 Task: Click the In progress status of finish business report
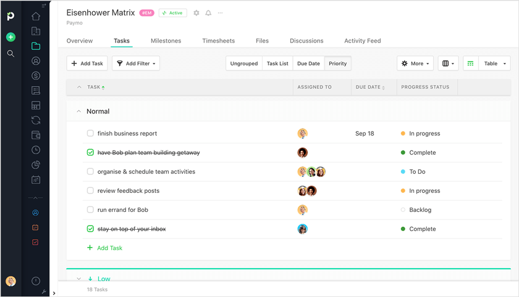pos(420,133)
